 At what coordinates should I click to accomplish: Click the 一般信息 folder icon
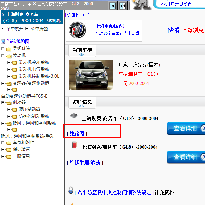click(x=9, y=157)
